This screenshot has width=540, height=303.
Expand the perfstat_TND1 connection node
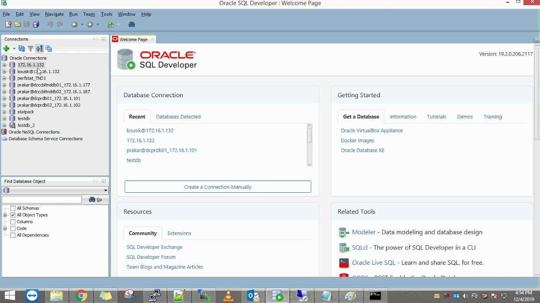tap(4, 78)
